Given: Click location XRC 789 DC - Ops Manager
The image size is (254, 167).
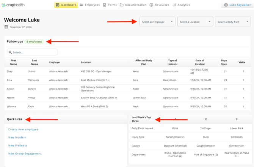Looking at the screenshot, I should [96, 71].
